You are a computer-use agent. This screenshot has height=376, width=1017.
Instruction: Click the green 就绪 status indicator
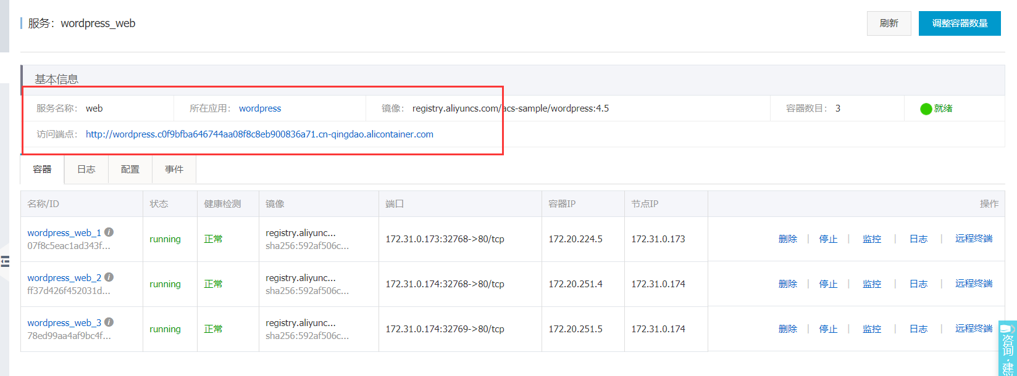click(936, 108)
